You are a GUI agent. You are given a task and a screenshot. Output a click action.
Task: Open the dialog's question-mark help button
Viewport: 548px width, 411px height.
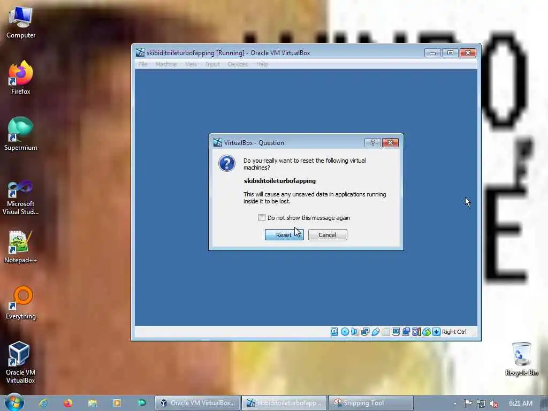coord(372,142)
